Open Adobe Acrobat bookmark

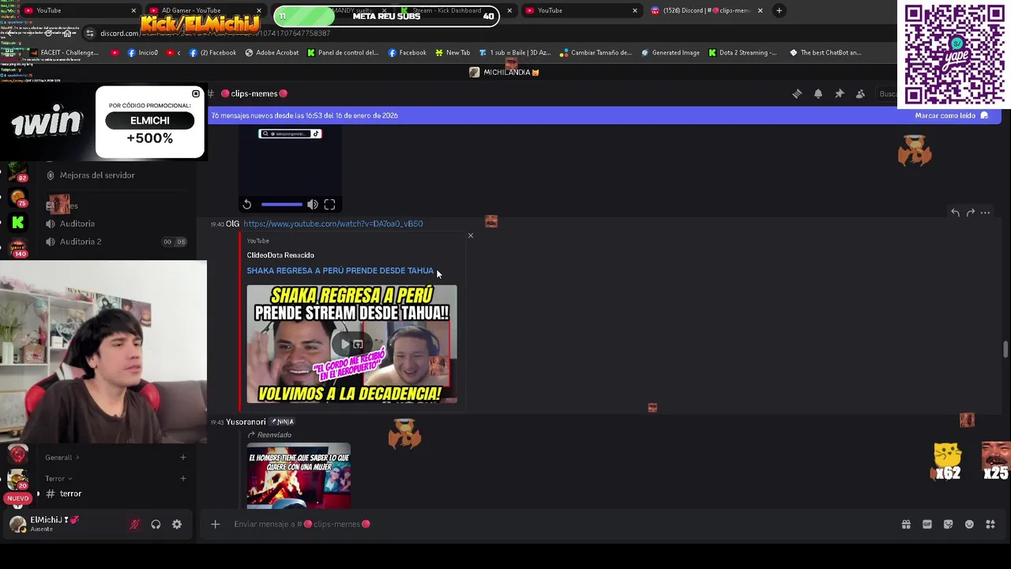tap(272, 53)
